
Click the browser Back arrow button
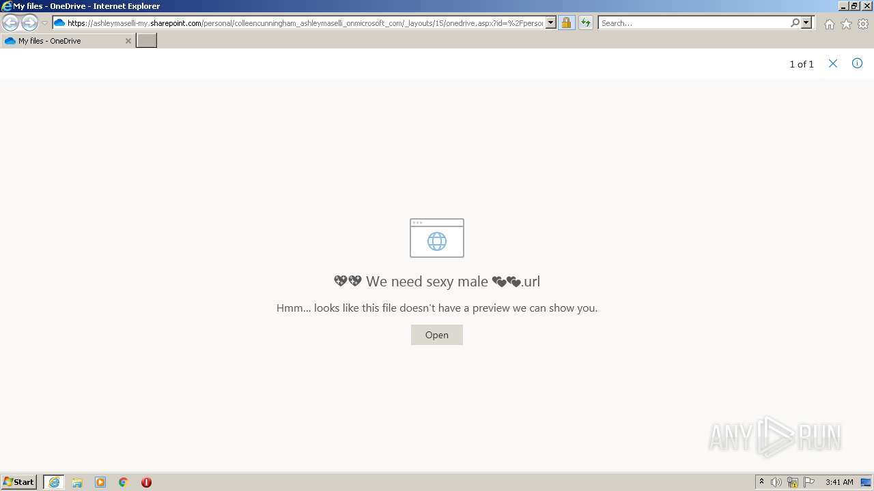pyautogui.click(x=10, y=23)
